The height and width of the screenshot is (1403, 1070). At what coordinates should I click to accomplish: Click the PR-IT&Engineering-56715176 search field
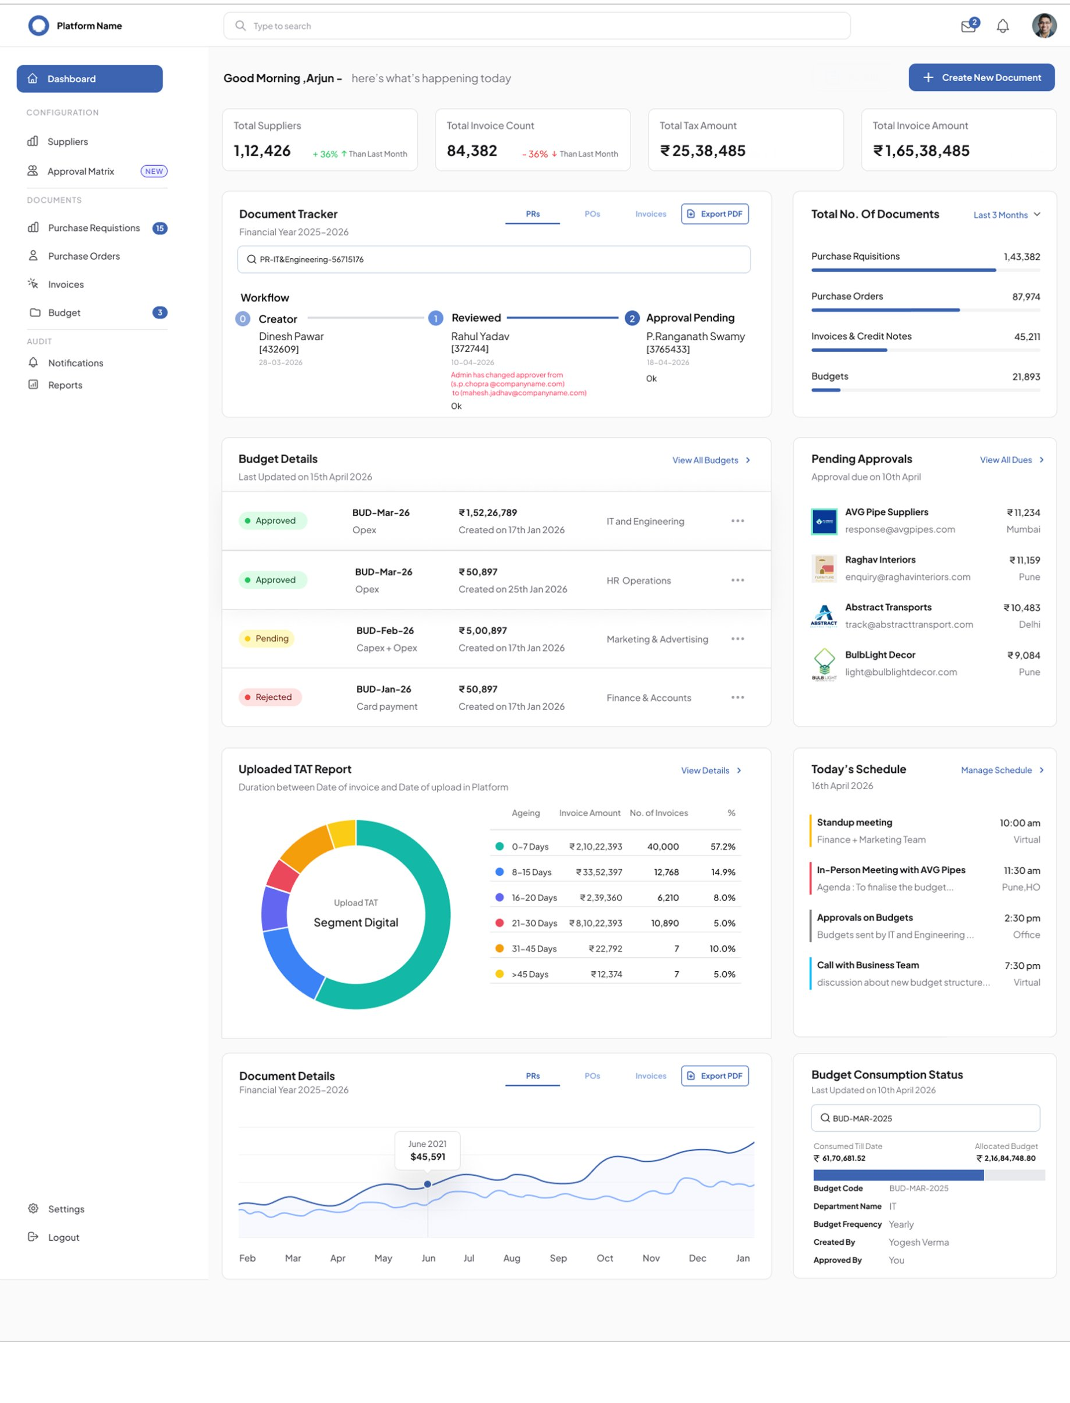pyautogui.click(x=494, y=259)
